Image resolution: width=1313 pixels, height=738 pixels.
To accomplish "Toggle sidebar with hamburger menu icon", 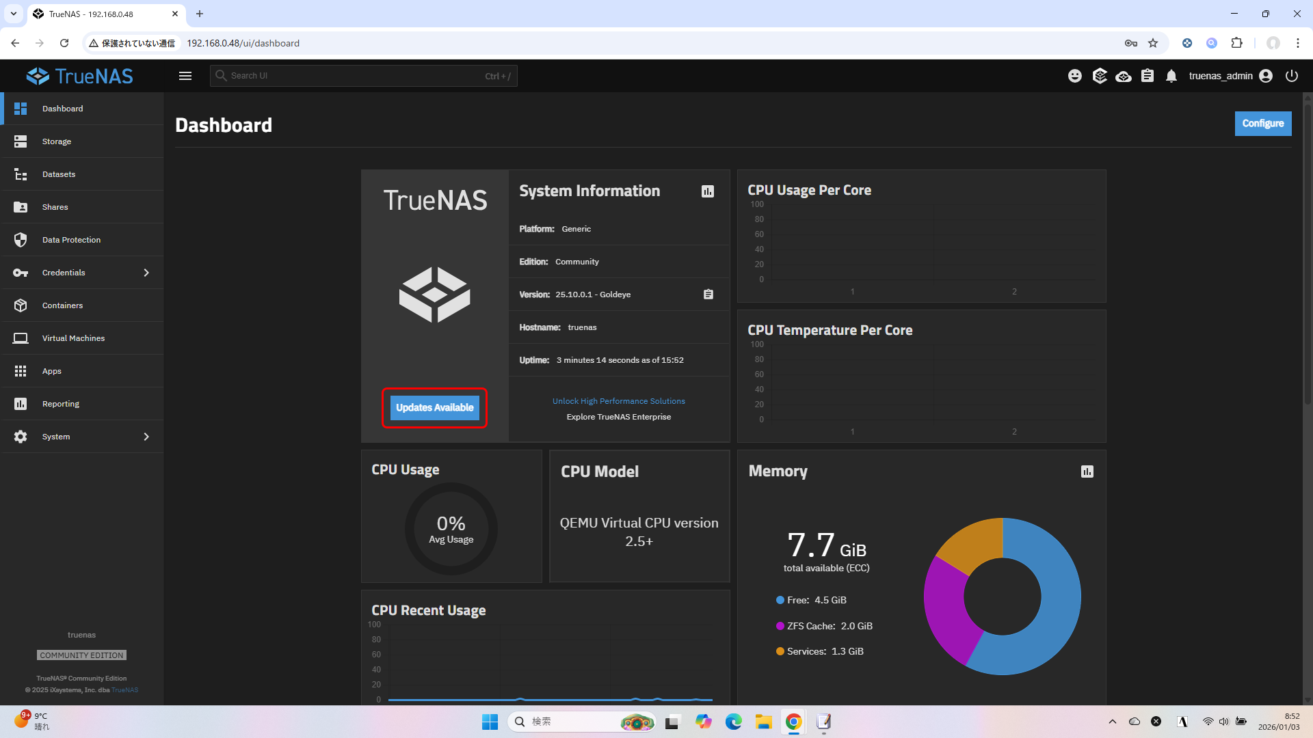I will pyautogui.click(x=185, y=76).
